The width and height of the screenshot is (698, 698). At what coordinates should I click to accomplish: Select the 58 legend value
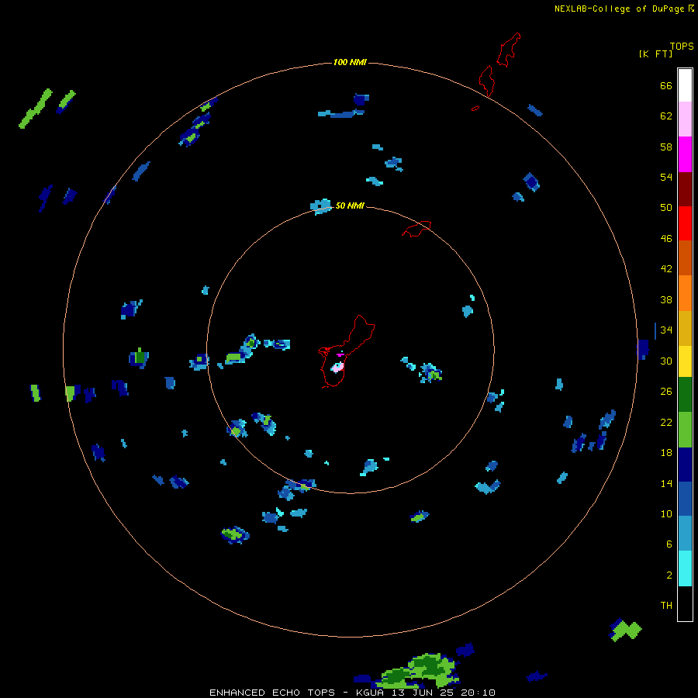click(x=666, y=147)
